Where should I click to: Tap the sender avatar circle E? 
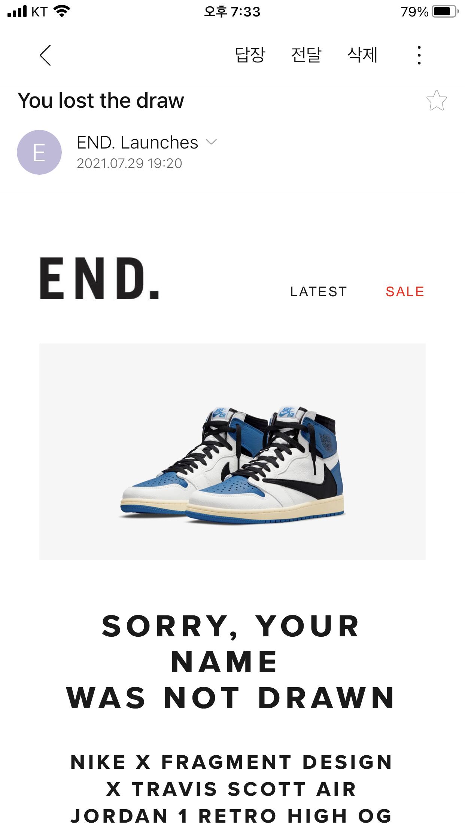click(x=39, y=152)
